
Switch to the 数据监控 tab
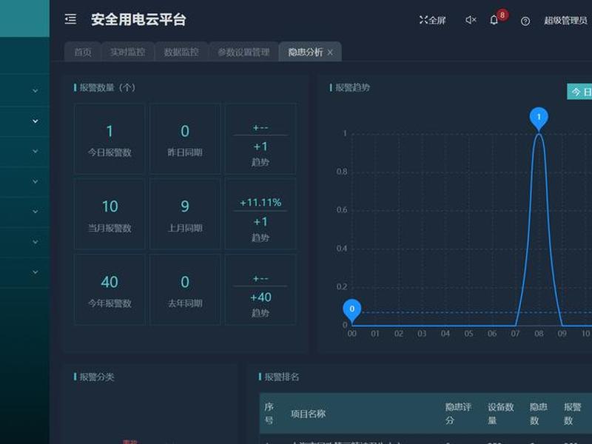click(x=181, y=52)
